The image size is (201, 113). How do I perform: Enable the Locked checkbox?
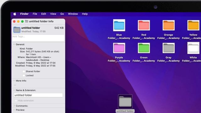point(24,75)
